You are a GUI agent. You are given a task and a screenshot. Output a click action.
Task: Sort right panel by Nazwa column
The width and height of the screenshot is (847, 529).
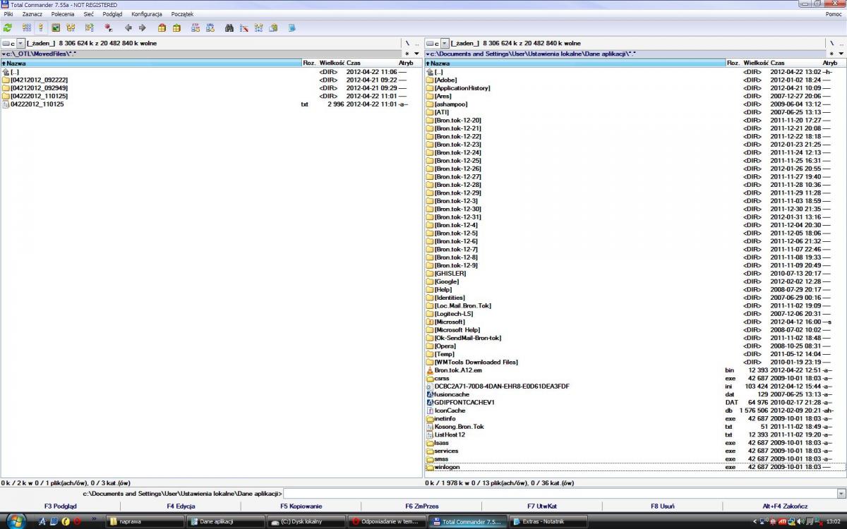point(575,63)
